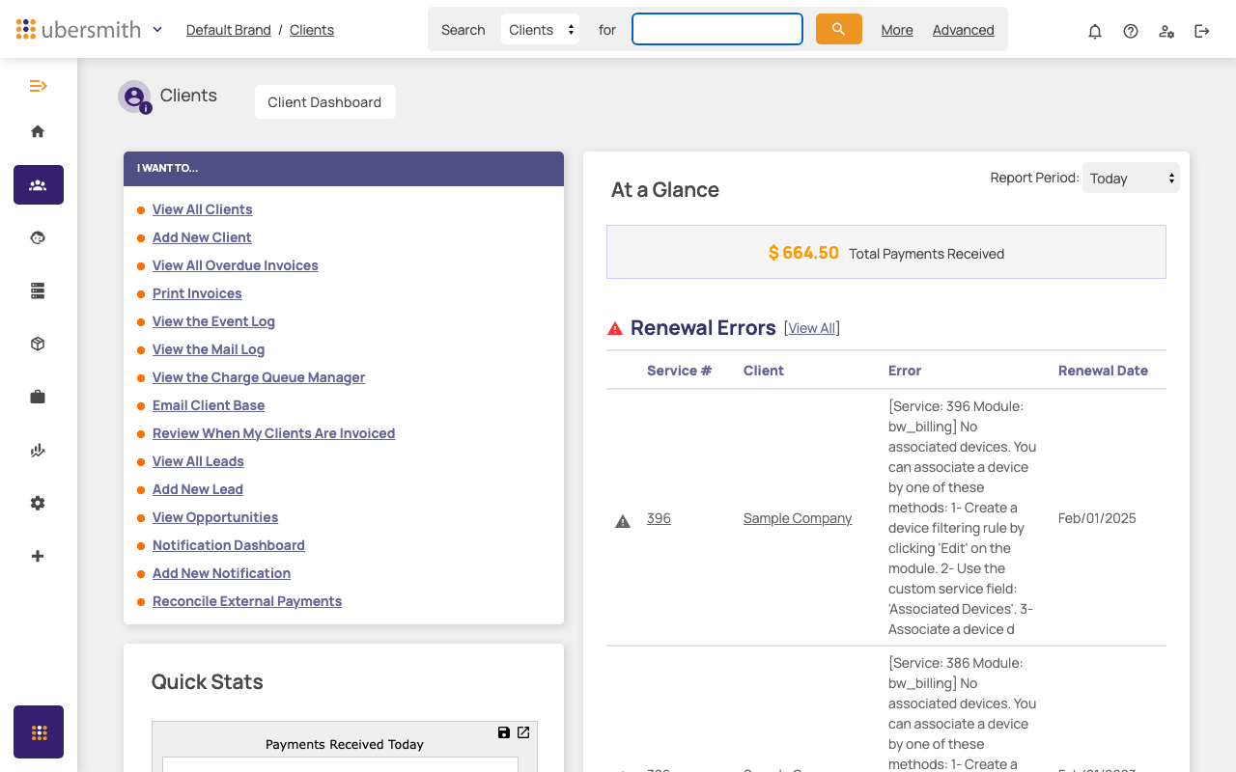
Task: Open Sample Company client for service 396
Action: pyautogui.click(x=798, y=518)
